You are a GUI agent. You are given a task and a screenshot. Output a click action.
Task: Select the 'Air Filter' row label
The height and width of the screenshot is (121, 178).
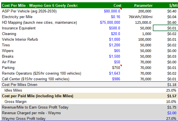click(9, 62)
